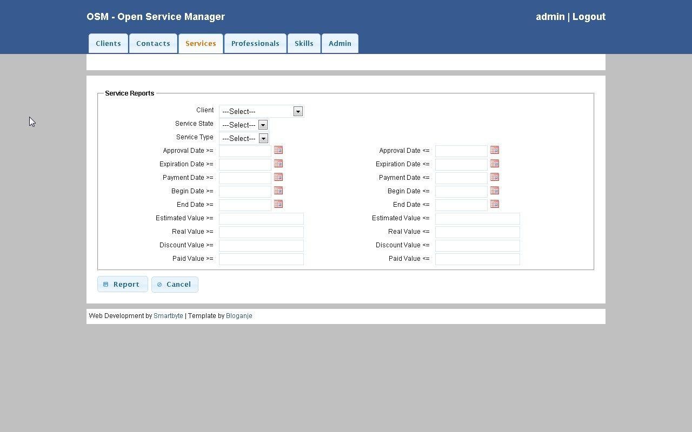Open the Approval Date >= calendar picker
The height and width of the screenshot is (432, 692).
(278, 150)
